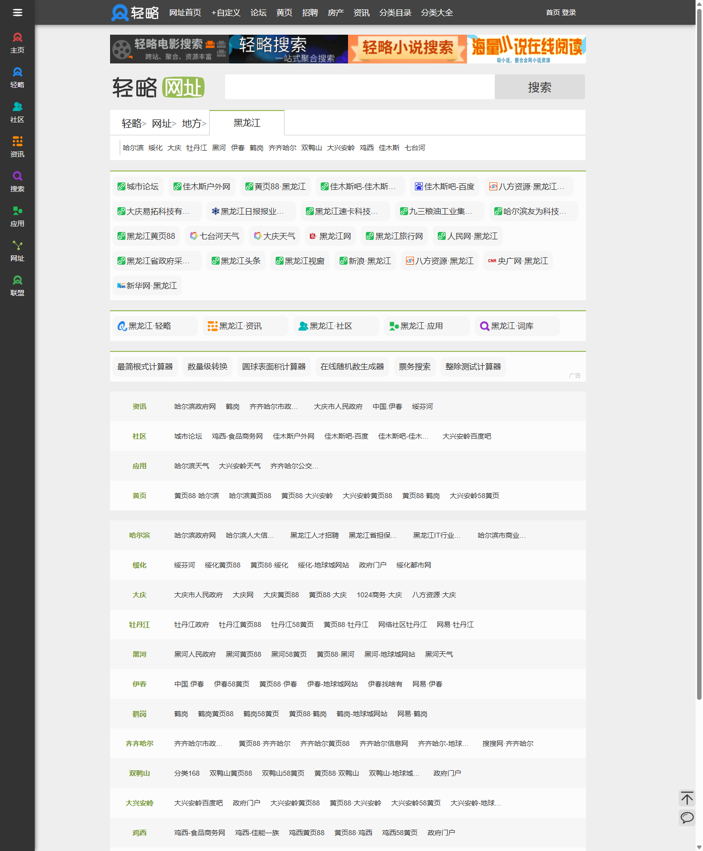Open the 轻略小说搜索 banner
Image resolution: width=703 pixels, height=851 pixels.
(407, 49)
